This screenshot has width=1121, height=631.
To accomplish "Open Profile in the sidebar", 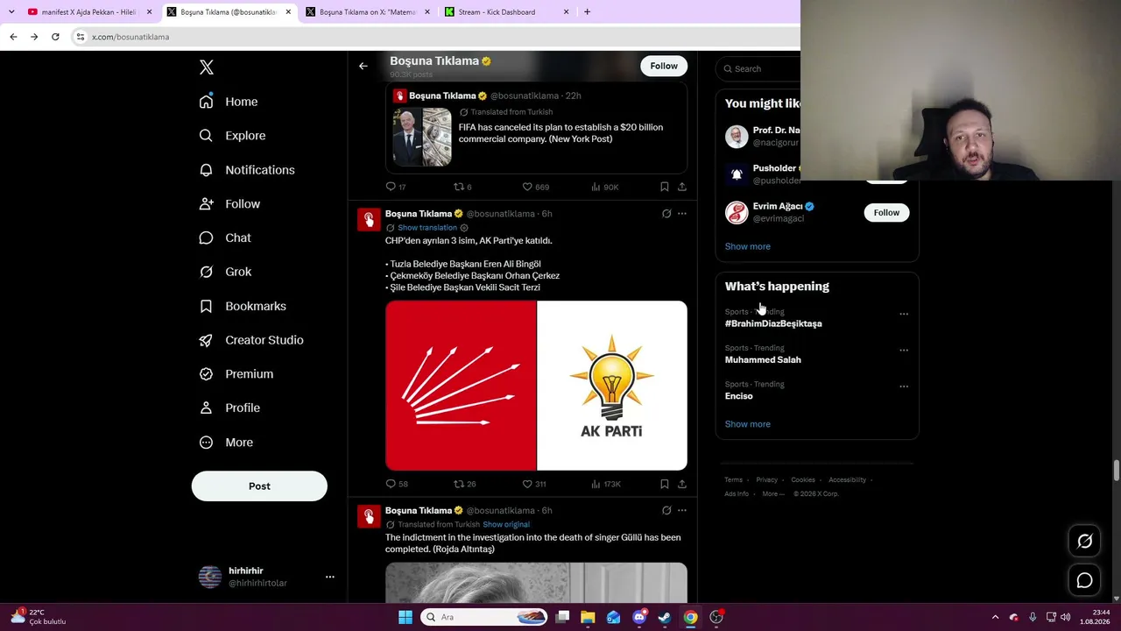I will 229,408.
